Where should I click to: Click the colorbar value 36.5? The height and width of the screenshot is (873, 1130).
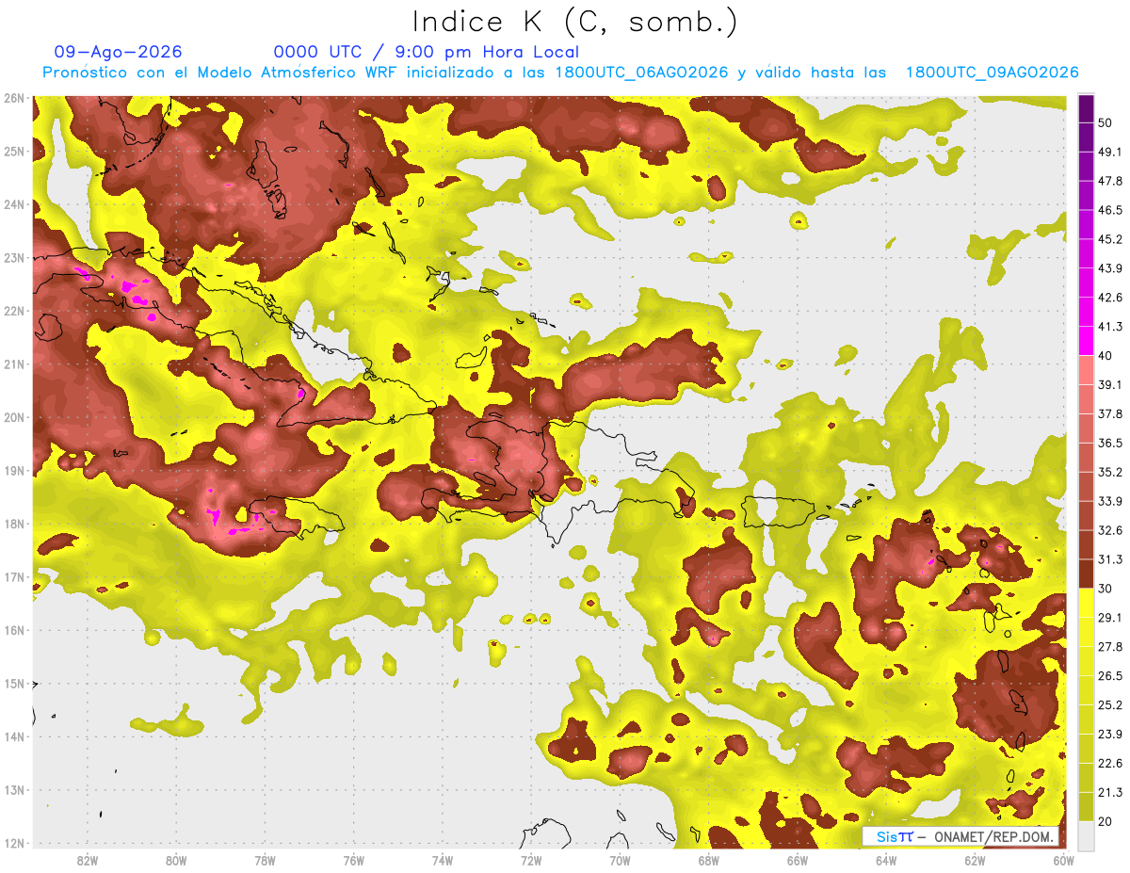[x=1110, y=443]
